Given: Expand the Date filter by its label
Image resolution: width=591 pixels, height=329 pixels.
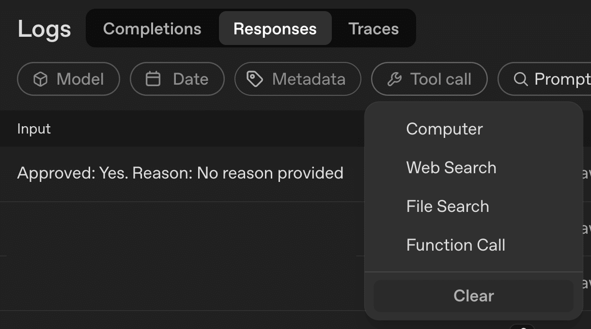Looking at the screenshot, I should [x=190, y=79].
